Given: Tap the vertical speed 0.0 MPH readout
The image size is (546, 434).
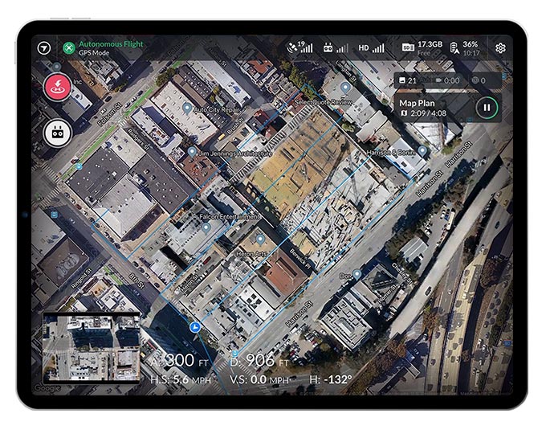Looking at the screenshot, I should click(259, 379).
